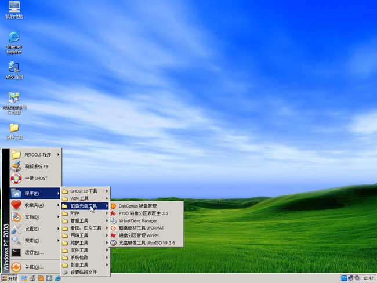Open PTDD 磁盘分区表医生 3.5

coord(147,213)
